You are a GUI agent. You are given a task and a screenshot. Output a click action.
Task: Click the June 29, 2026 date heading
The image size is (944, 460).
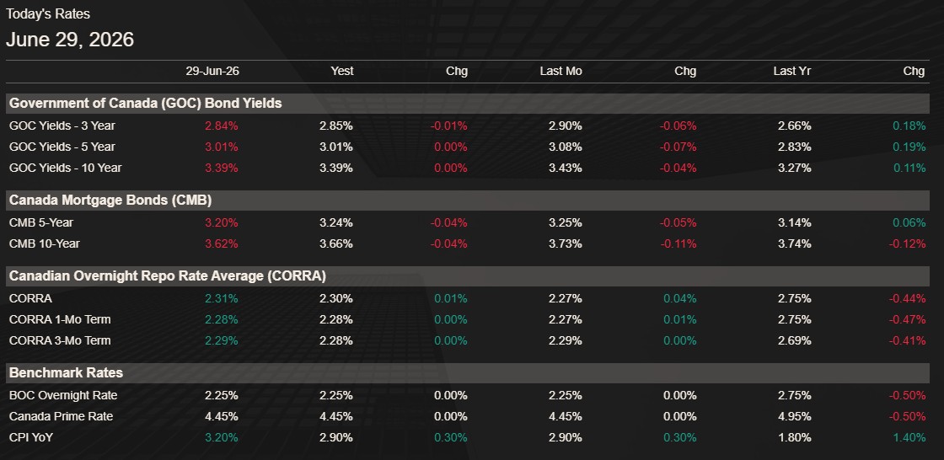click(x=70, y=40)
